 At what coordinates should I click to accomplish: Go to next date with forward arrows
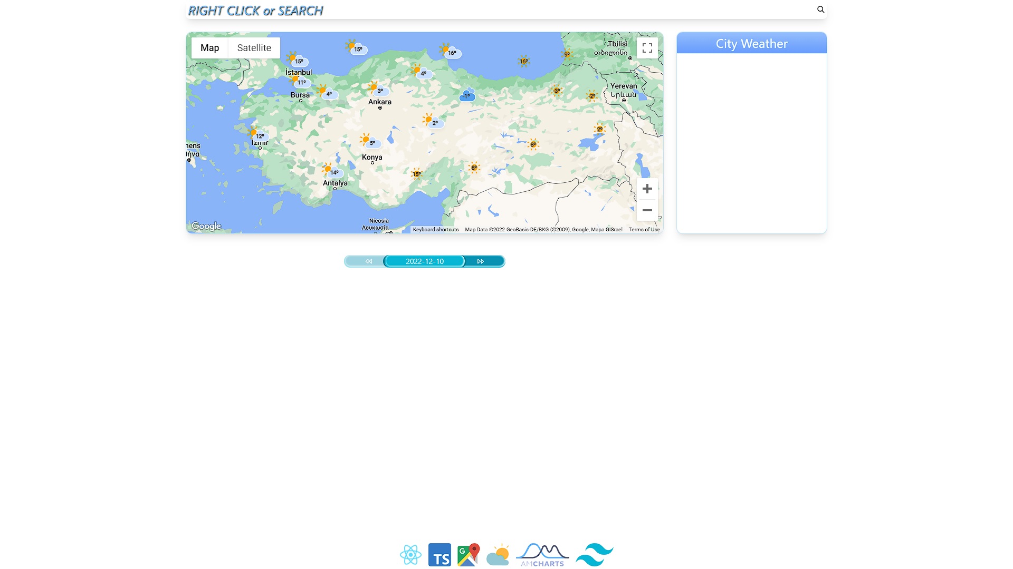(481, 261)
